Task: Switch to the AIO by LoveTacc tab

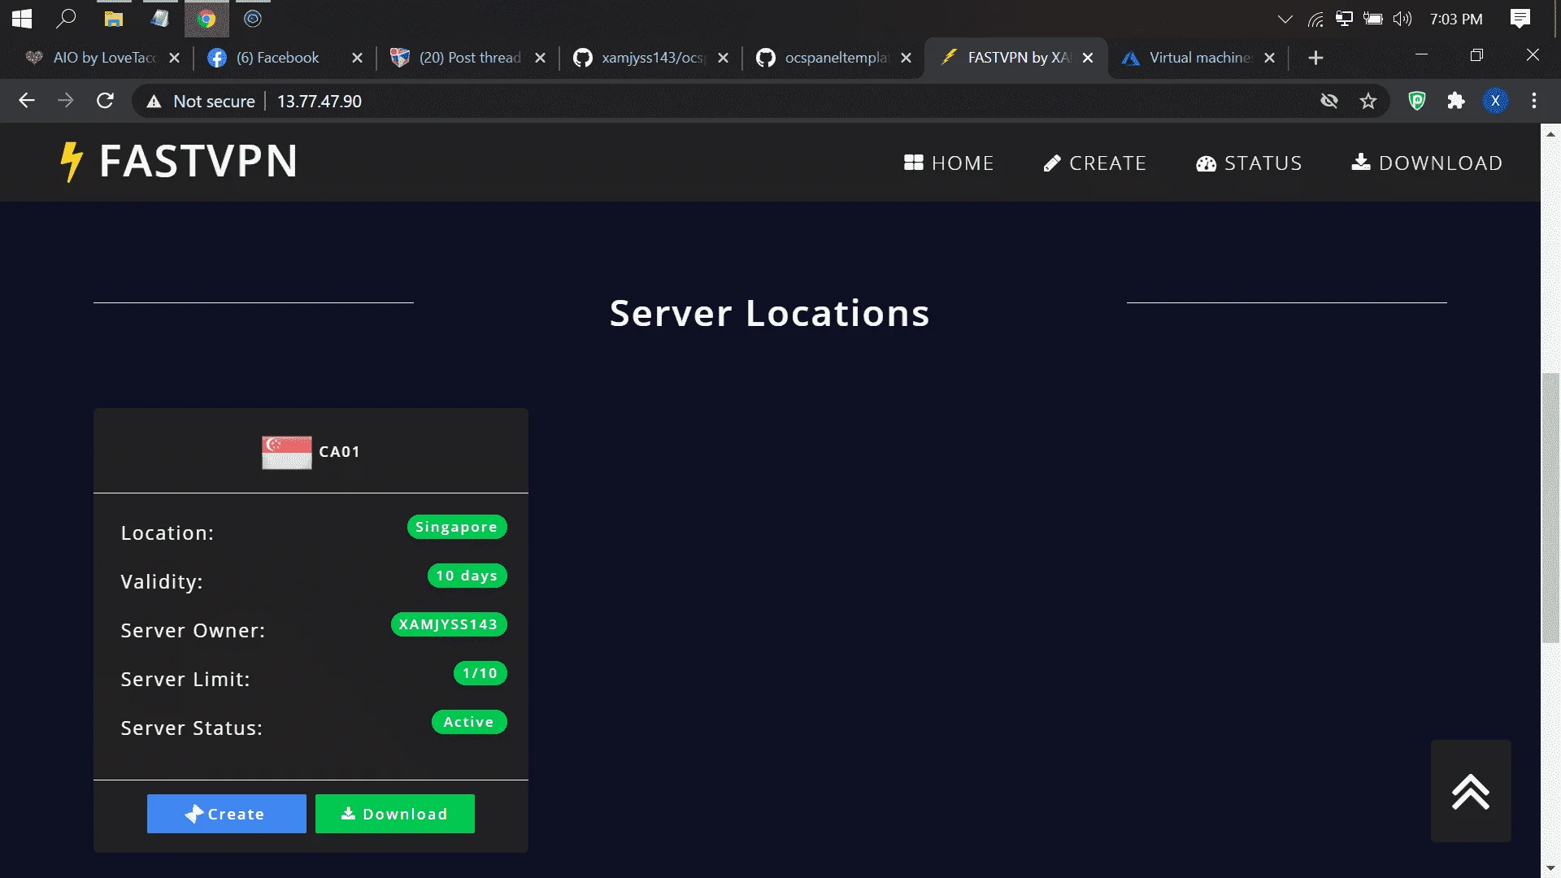Action: [x=103, y=58]
